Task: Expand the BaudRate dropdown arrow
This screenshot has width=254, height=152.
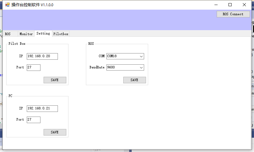Action: (141, 67)
